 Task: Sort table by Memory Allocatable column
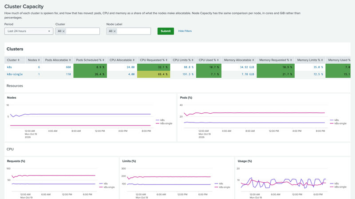pos(239,60)
